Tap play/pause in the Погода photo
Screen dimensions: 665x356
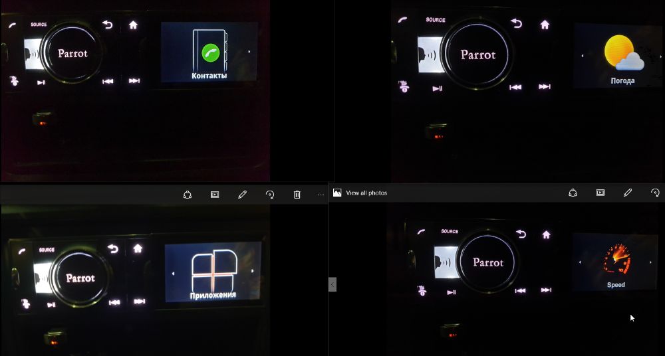tap(438, 88)
